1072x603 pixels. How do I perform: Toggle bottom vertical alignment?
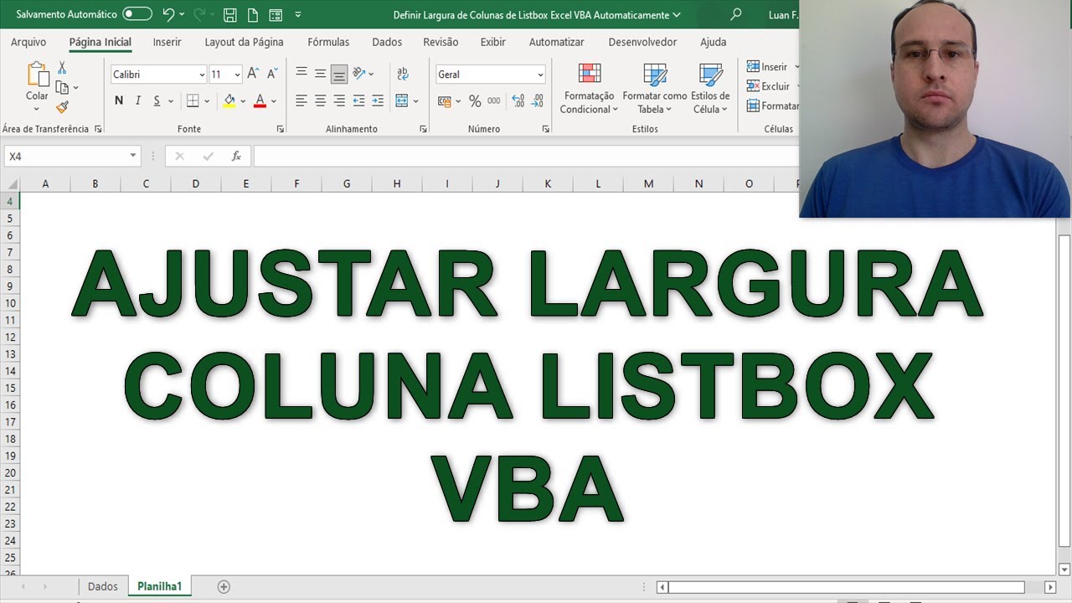(x=339, y=74)
